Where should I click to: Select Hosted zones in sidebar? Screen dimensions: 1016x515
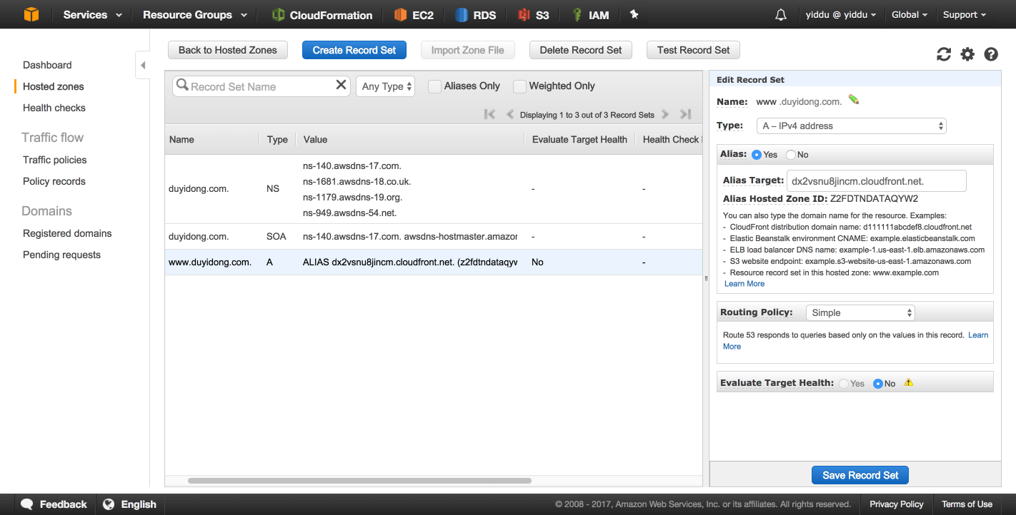click(x=54, y=86)
